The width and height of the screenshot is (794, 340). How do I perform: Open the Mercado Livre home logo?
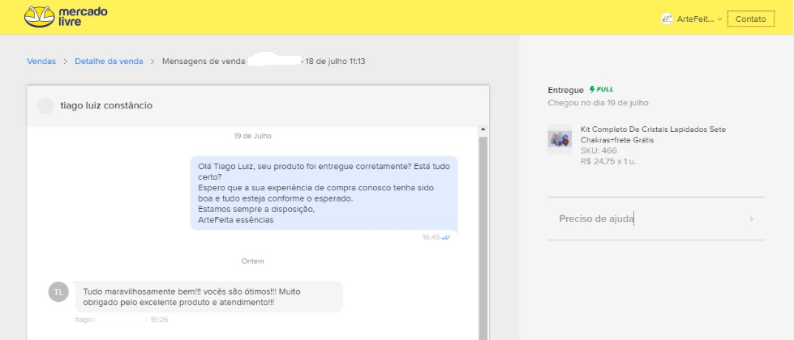tap(66, 17)
